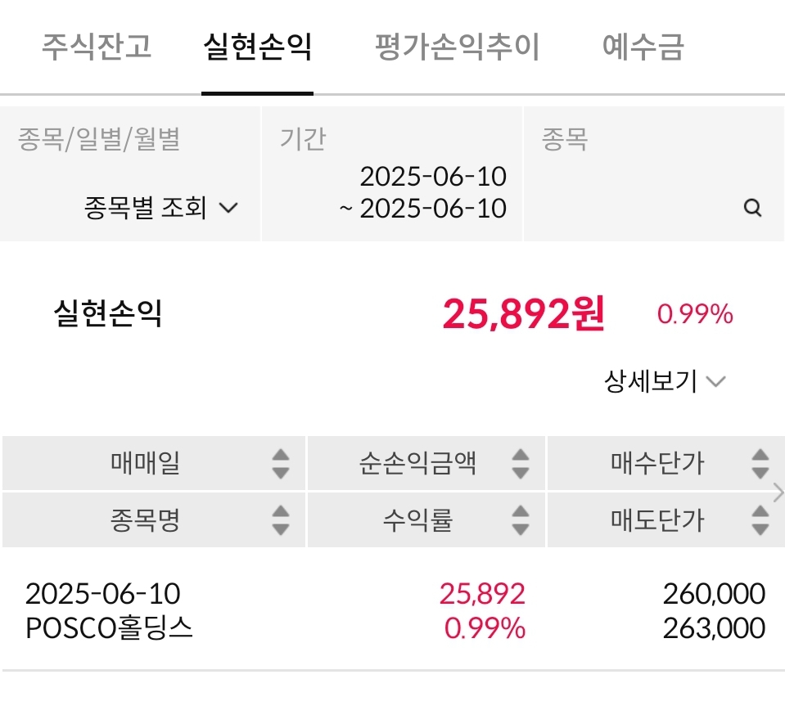Open the 종목별 조회 dropdown

(x=161, y=208)
